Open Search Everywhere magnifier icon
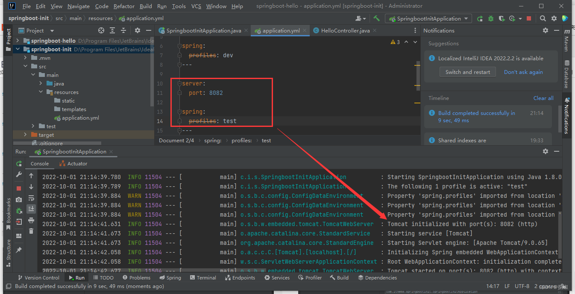 (x=543, y=18)
